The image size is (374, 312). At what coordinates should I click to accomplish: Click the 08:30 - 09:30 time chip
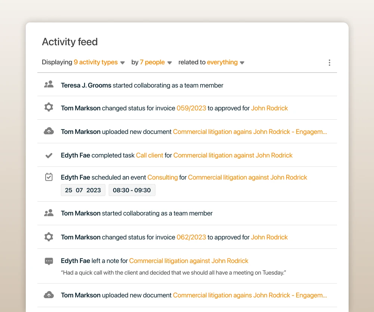point(132,190)
